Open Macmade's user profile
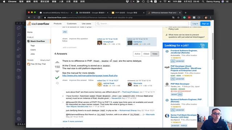232x130 pixels. coord(138,83)
